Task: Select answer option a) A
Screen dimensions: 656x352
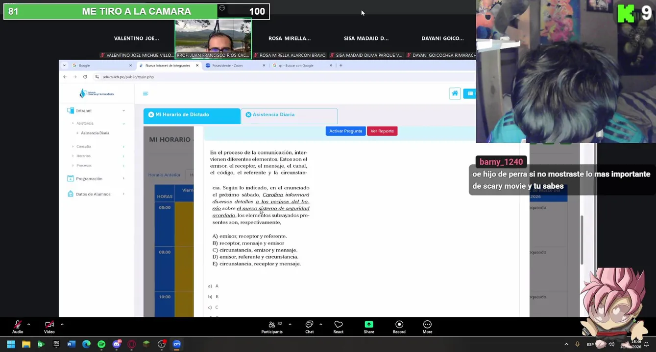Action: tap(213, 286)
